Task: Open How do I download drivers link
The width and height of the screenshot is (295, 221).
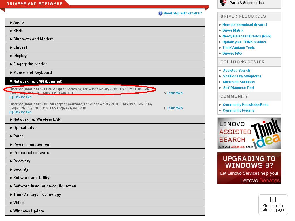Action: pos(245,25)
